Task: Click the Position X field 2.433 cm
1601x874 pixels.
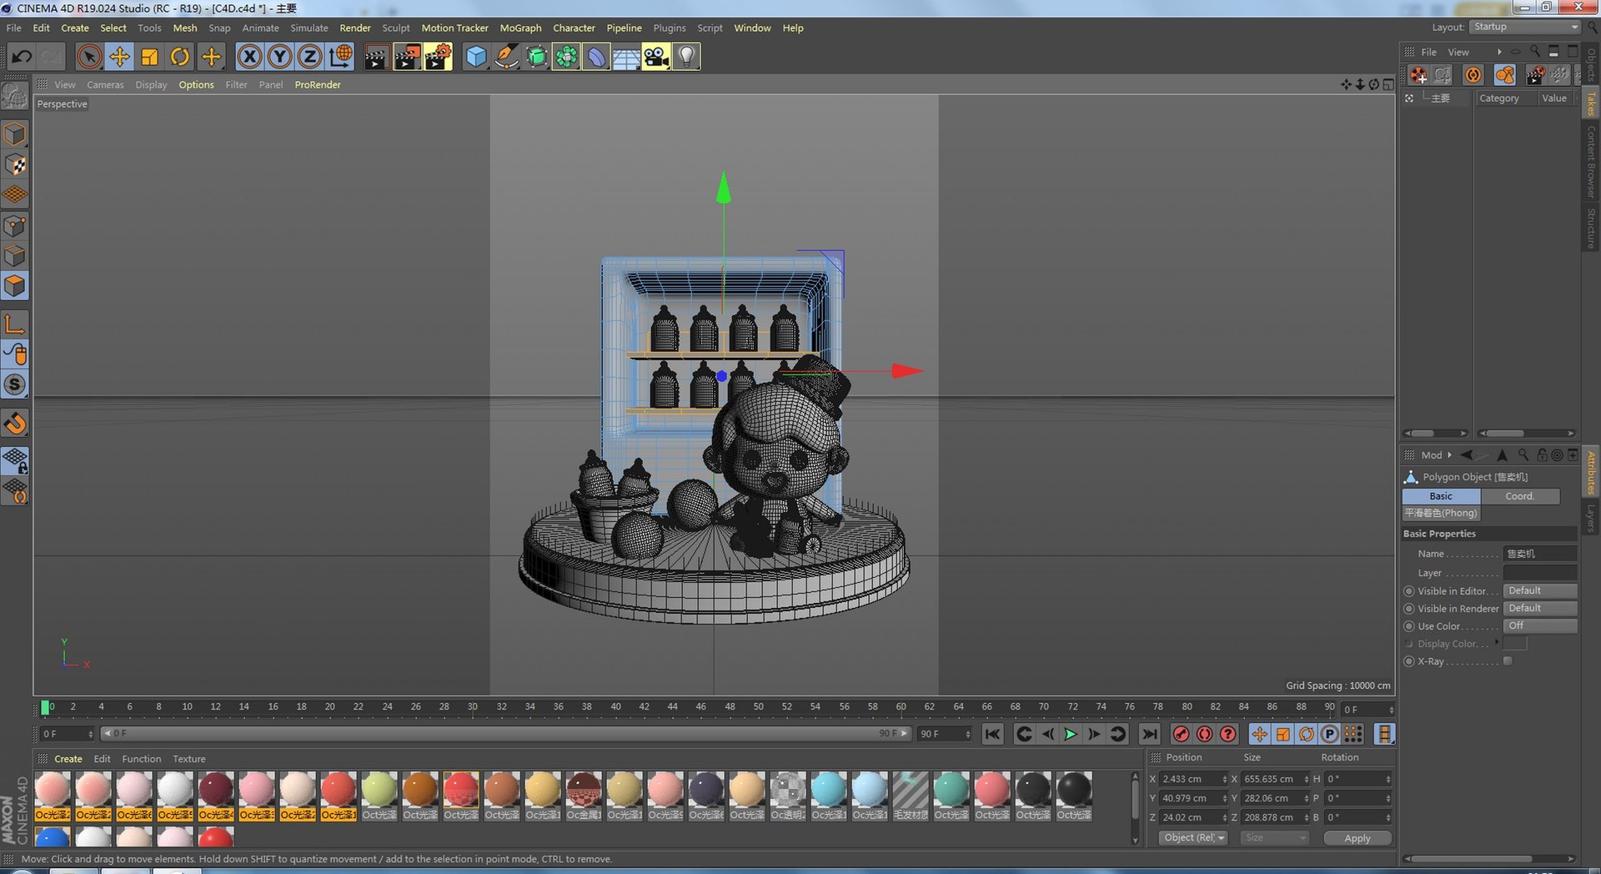Action: 1194,779
